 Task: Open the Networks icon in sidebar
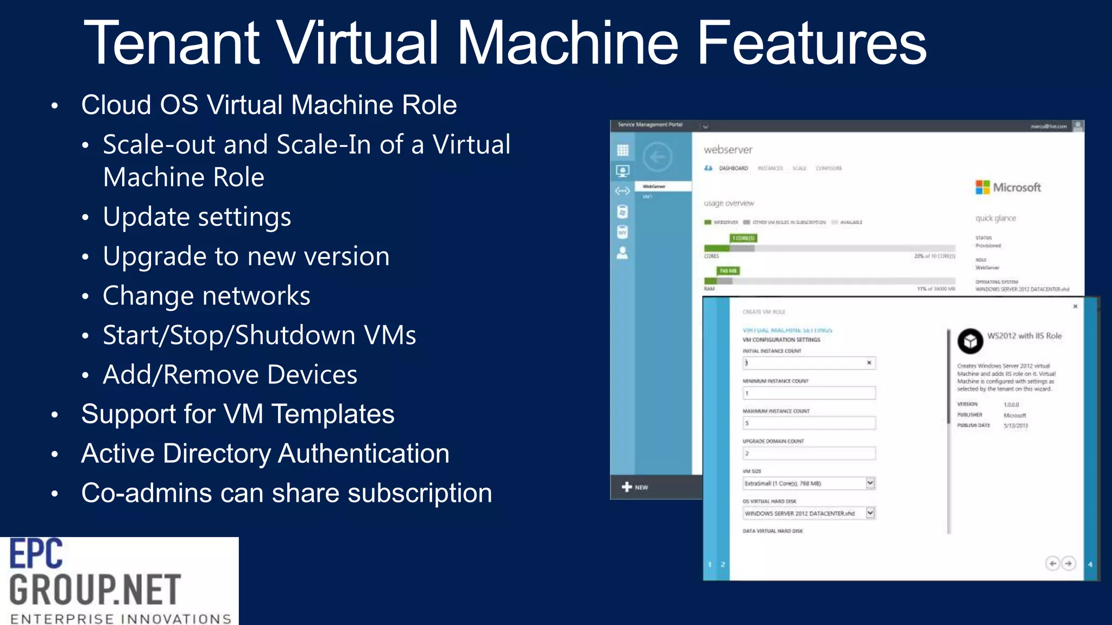pos(623,191)
